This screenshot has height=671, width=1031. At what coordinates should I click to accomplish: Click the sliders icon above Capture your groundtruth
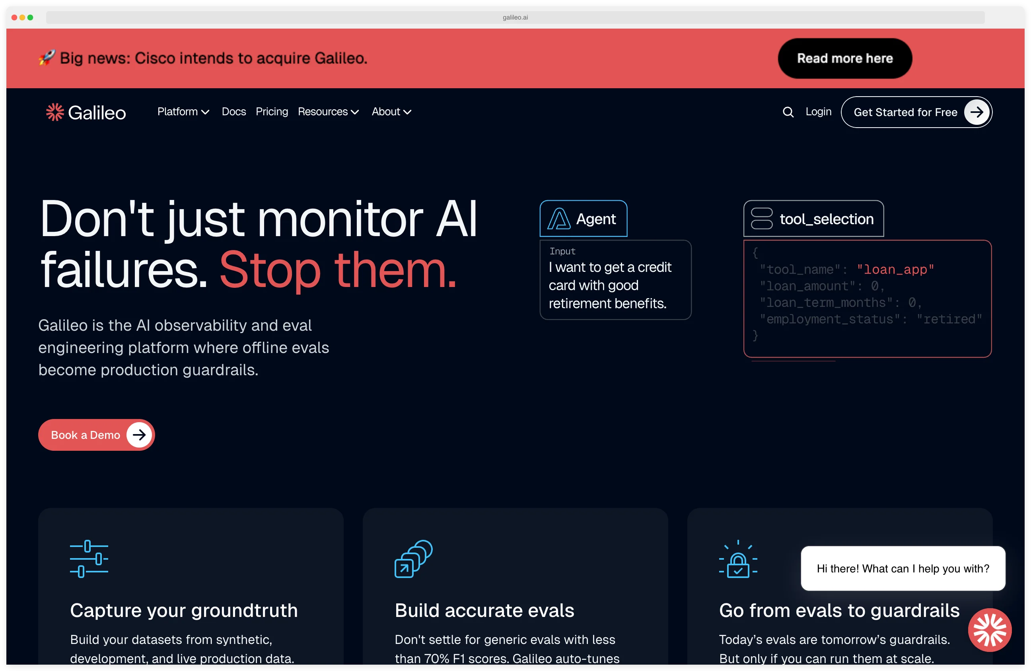point(88,559)
